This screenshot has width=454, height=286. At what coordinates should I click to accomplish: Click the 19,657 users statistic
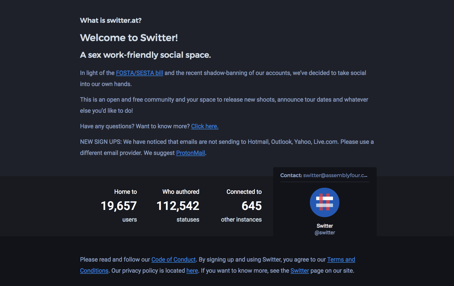[x=119, y=206]
